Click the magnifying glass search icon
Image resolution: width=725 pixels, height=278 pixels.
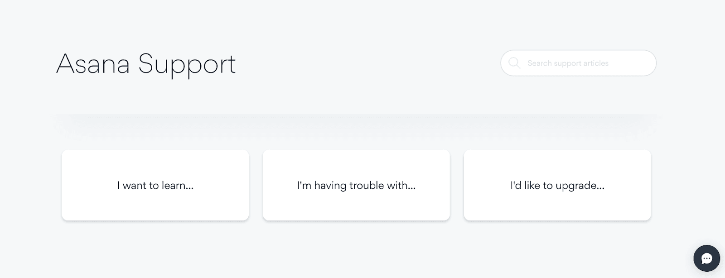coord(514,63)
